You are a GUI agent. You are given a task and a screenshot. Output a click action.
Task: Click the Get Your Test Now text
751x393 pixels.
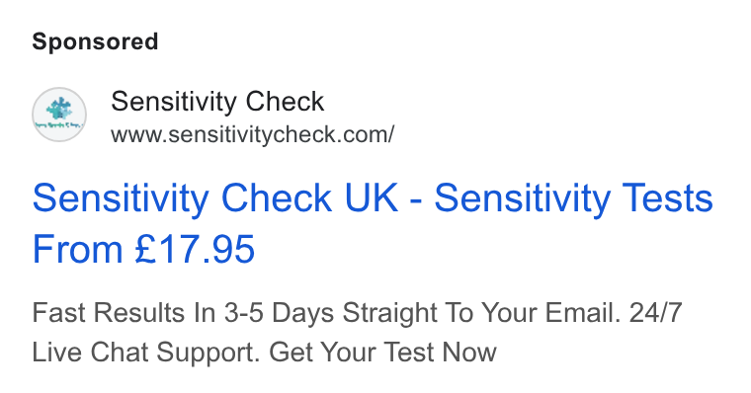tap(382, 353)
